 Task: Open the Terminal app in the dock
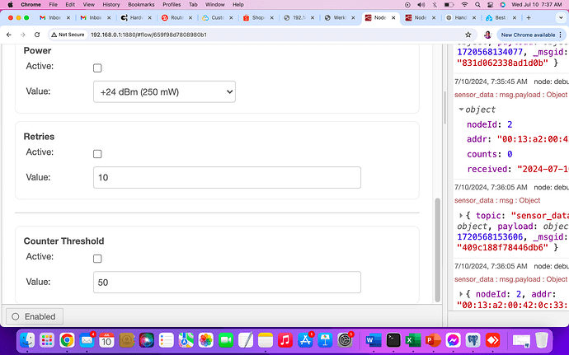(394, 339)
